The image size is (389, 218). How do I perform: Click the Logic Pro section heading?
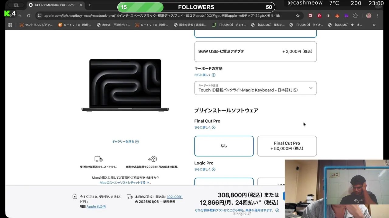click(x=204, y=163)
